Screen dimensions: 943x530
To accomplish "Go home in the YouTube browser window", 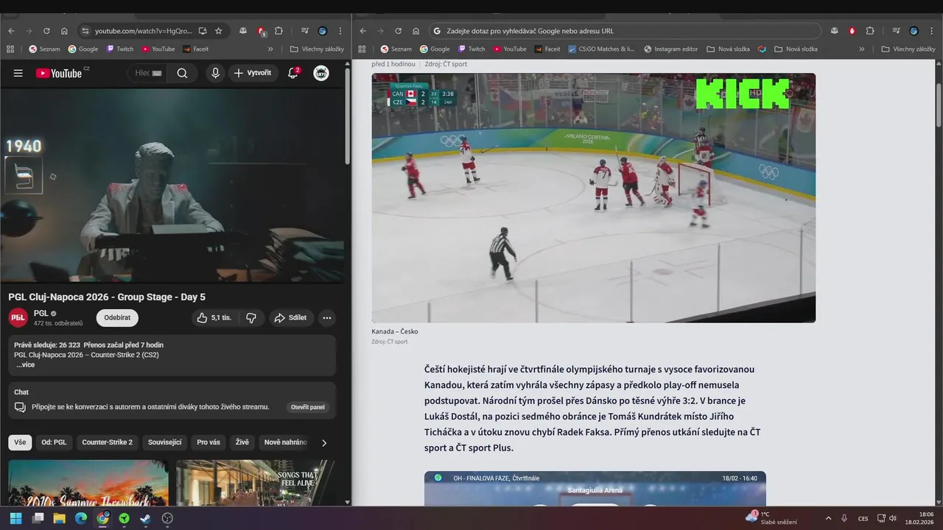I will [64, 31].
